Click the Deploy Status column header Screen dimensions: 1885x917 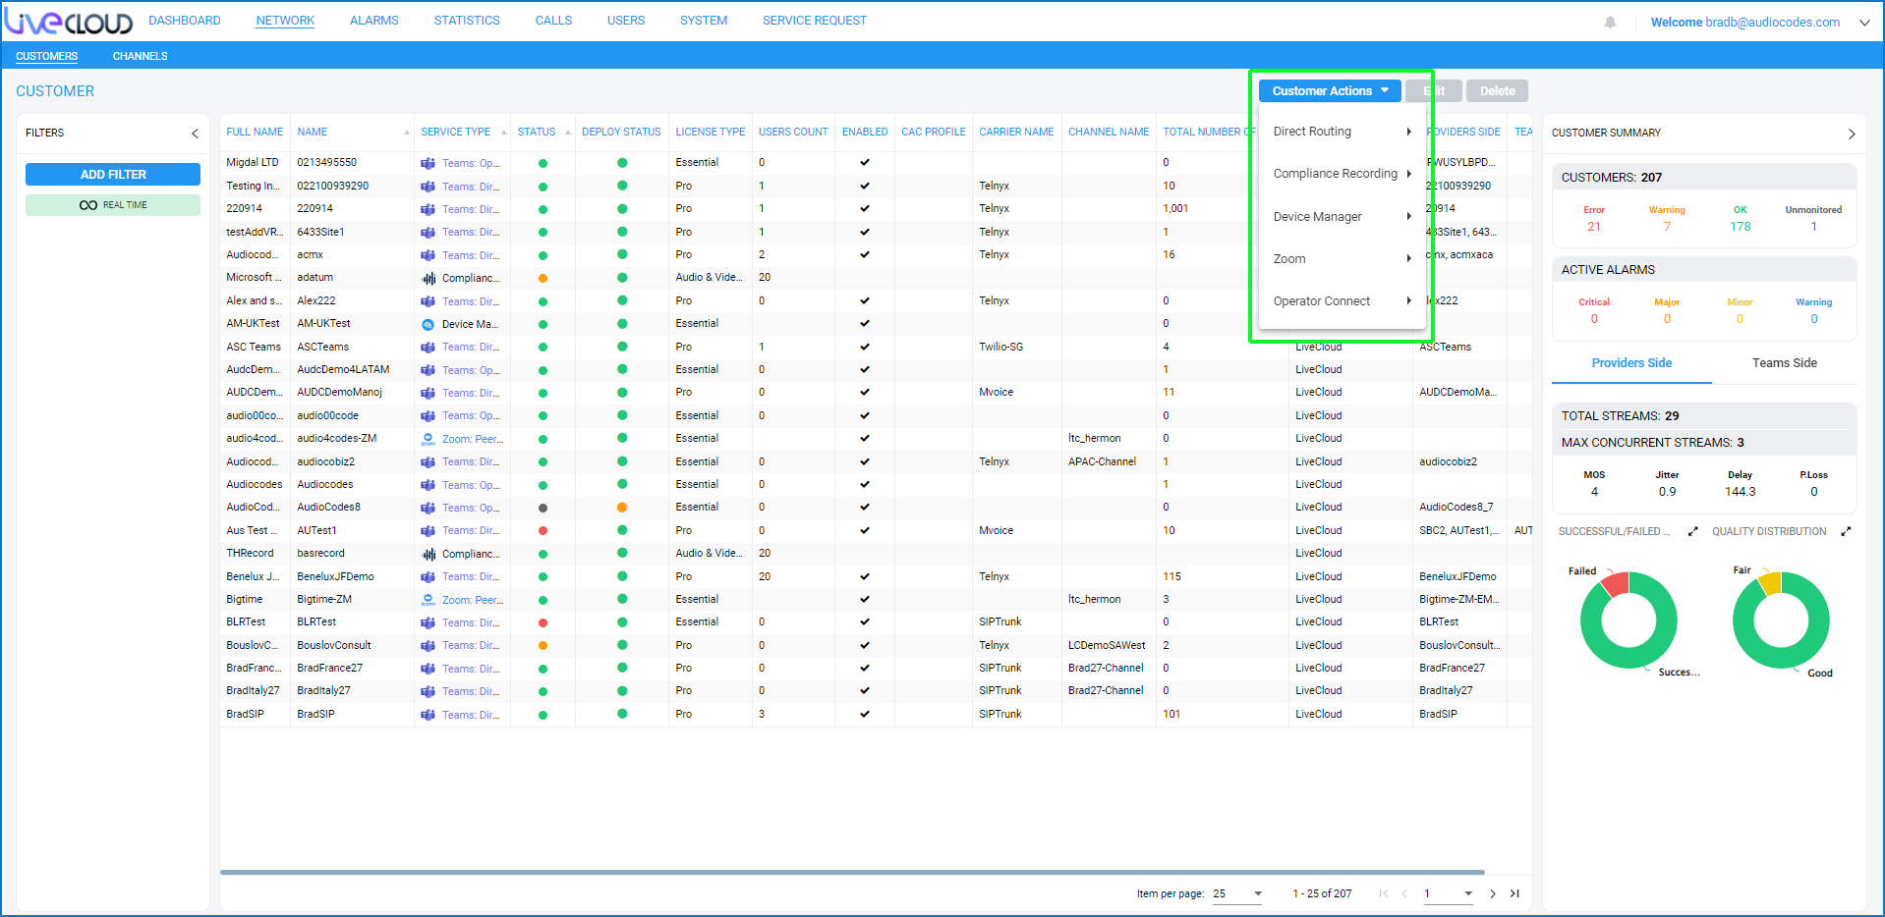click(621, 133)
